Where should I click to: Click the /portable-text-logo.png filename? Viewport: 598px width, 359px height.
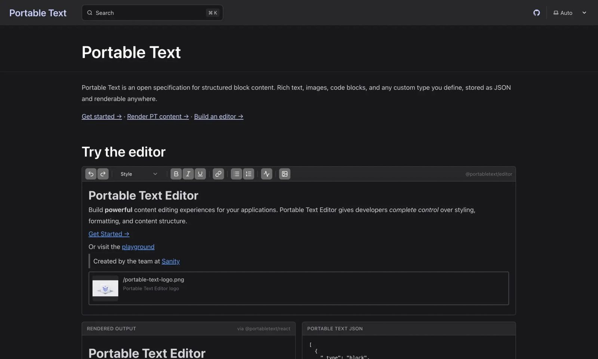click(153, 280)
